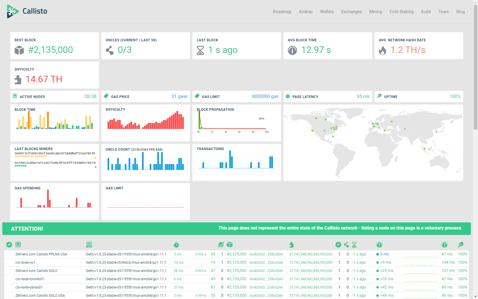478x299 pixels.
Task: Sort by the cube block header icon in table
Action: pyautogui.click(x=230, y=245)
